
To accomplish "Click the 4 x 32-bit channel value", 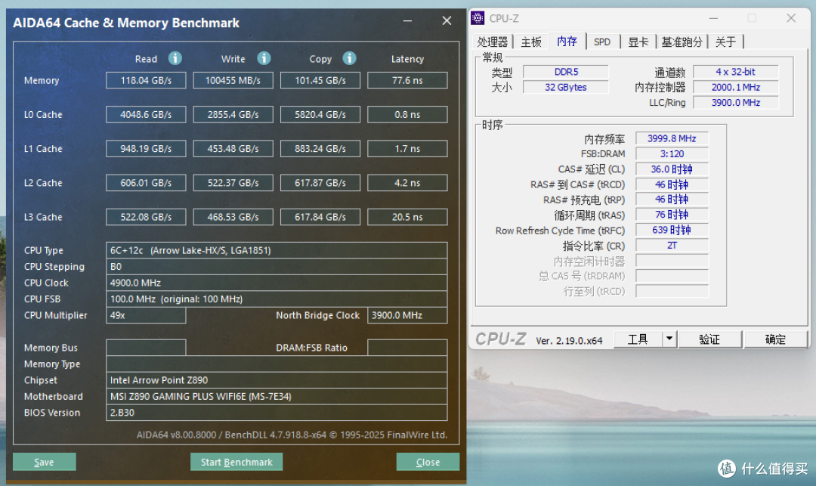I will tap(735, 72).
